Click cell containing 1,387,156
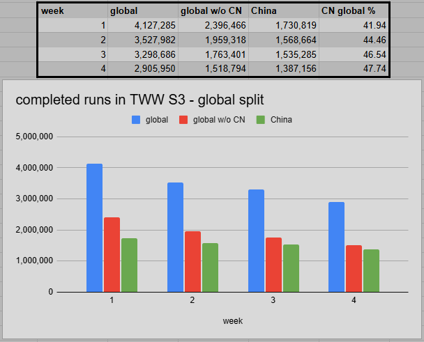 tap(284, 69)
